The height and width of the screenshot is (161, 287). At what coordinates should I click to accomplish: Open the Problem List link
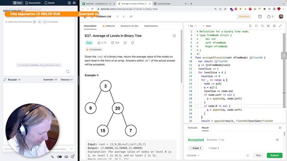104,17
